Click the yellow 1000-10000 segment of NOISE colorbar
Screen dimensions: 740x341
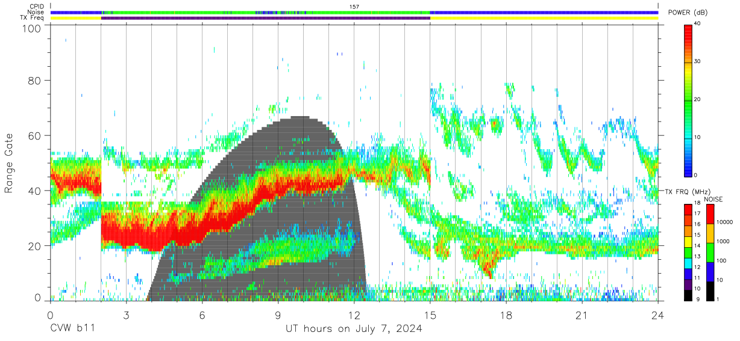[x=710, y=233]
